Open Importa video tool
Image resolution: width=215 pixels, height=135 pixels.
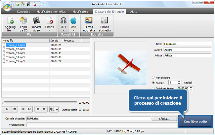click(36, 20)
